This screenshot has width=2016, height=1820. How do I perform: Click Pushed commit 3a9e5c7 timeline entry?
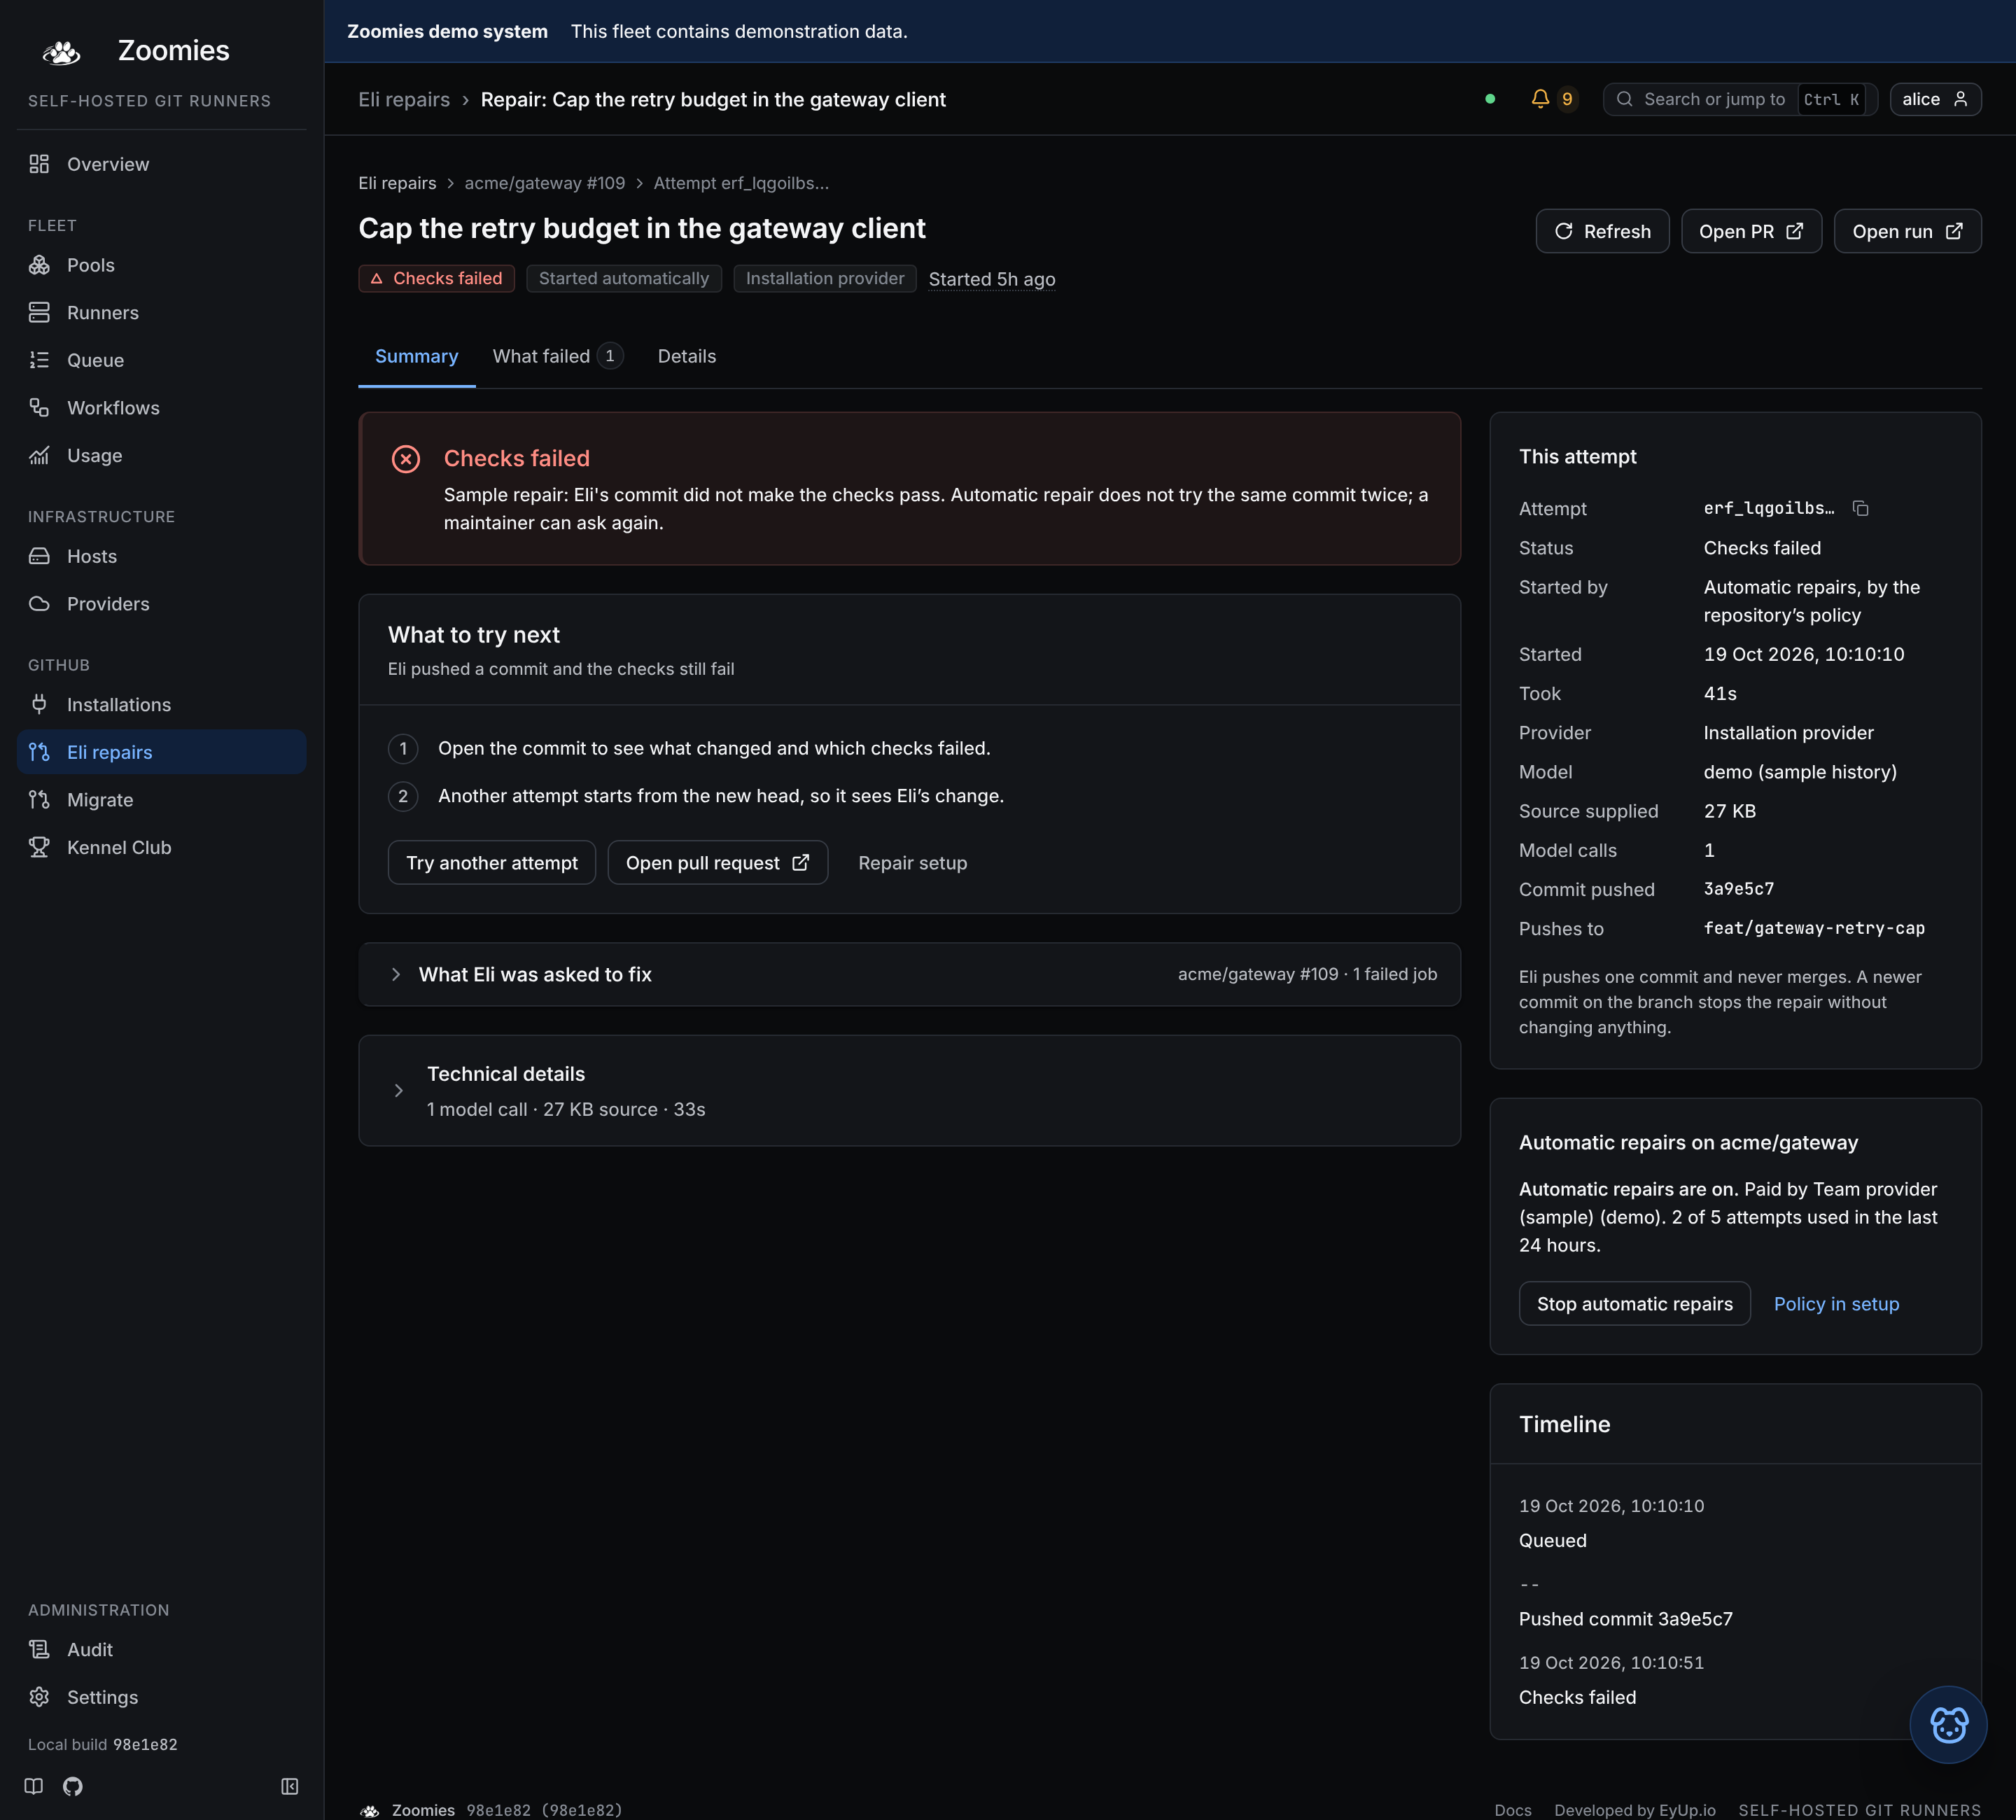(x=1625, y=1619)
